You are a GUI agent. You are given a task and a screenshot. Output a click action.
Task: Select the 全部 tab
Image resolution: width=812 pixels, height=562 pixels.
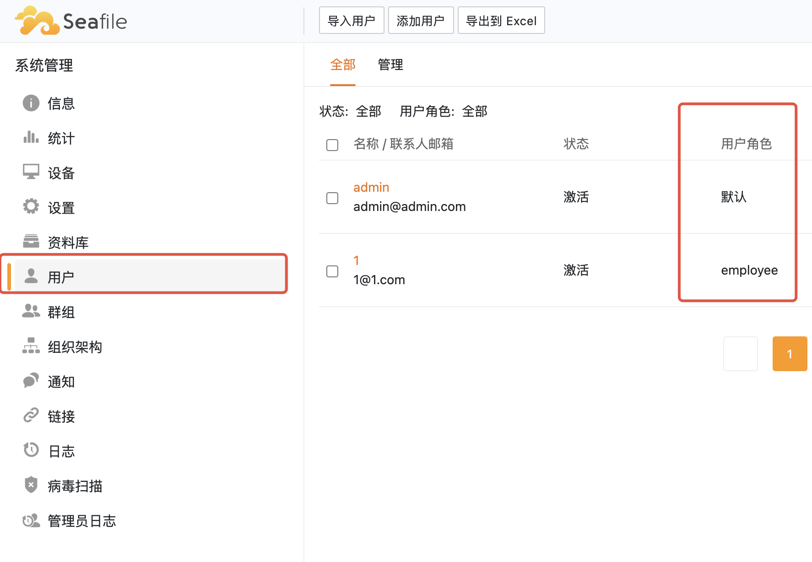pos(342,65)
